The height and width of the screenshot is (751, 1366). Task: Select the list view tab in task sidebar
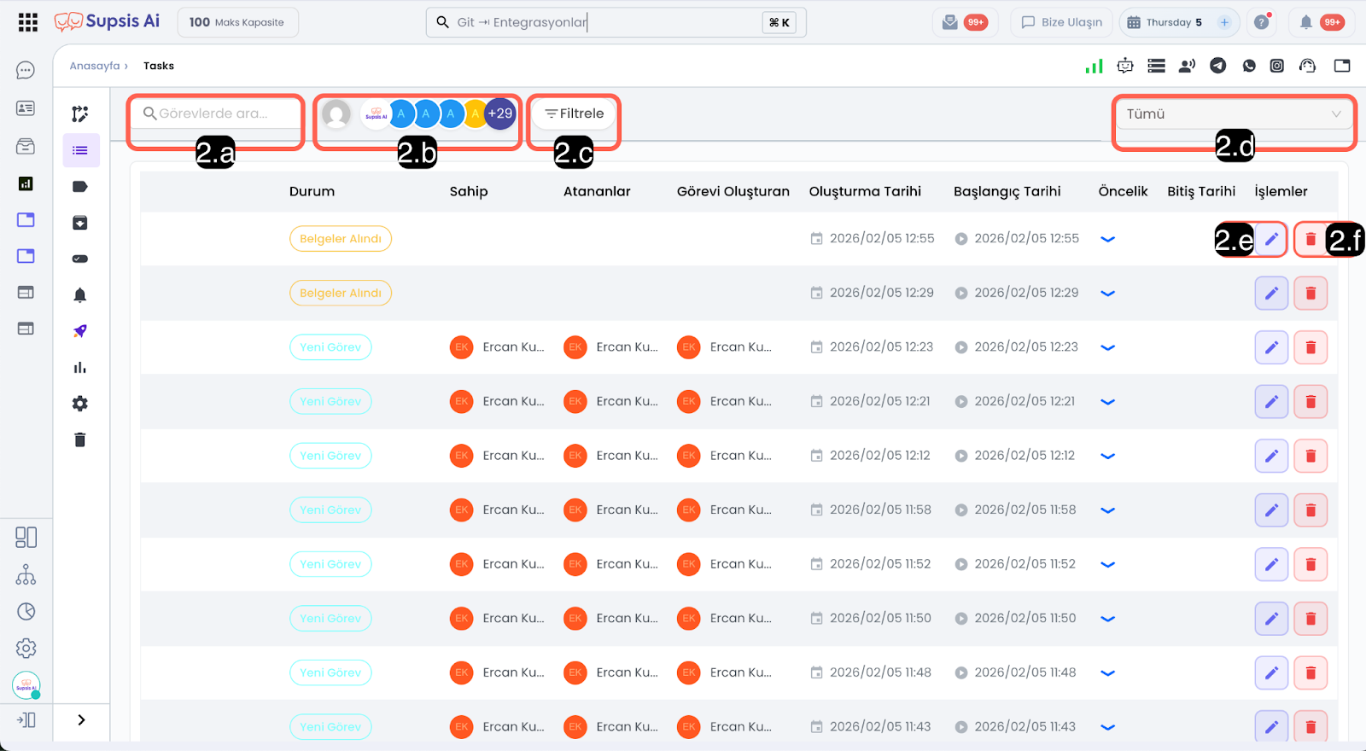(80, 150)
